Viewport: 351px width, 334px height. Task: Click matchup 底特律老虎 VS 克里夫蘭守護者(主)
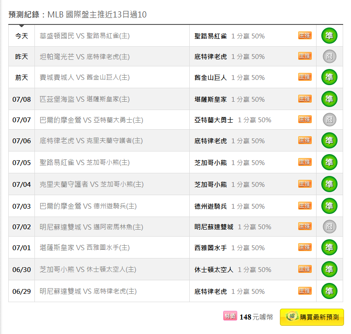(91, 141)
